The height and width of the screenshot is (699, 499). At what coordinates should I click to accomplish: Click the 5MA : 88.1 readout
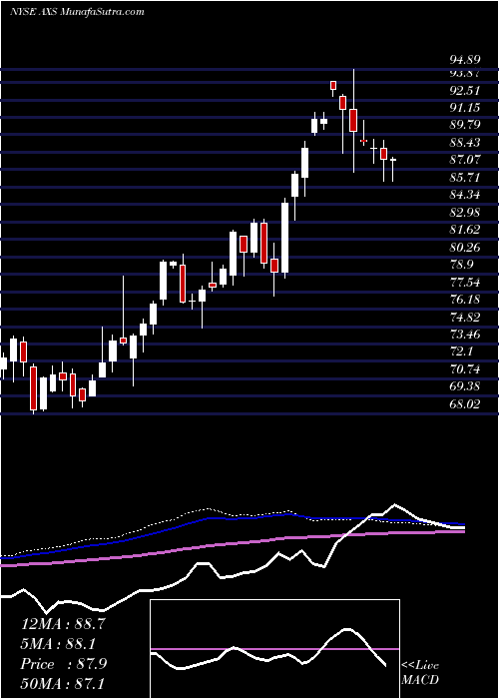[60, 643]
